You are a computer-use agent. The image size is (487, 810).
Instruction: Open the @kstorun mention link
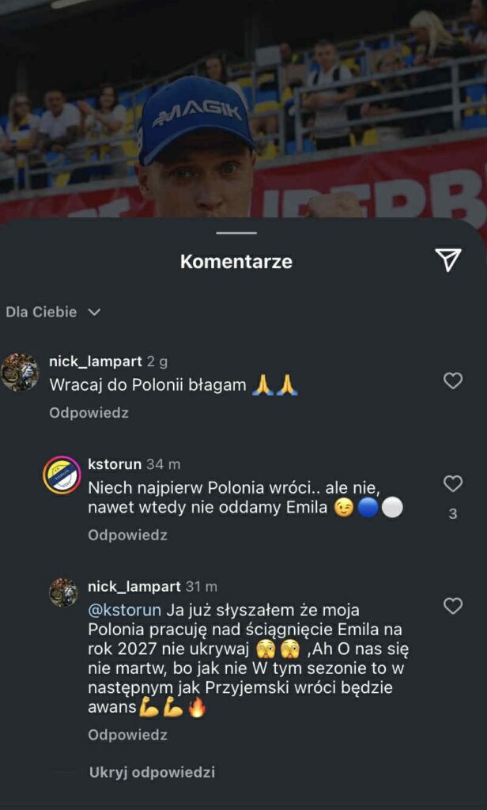click(x=124, y=610)
